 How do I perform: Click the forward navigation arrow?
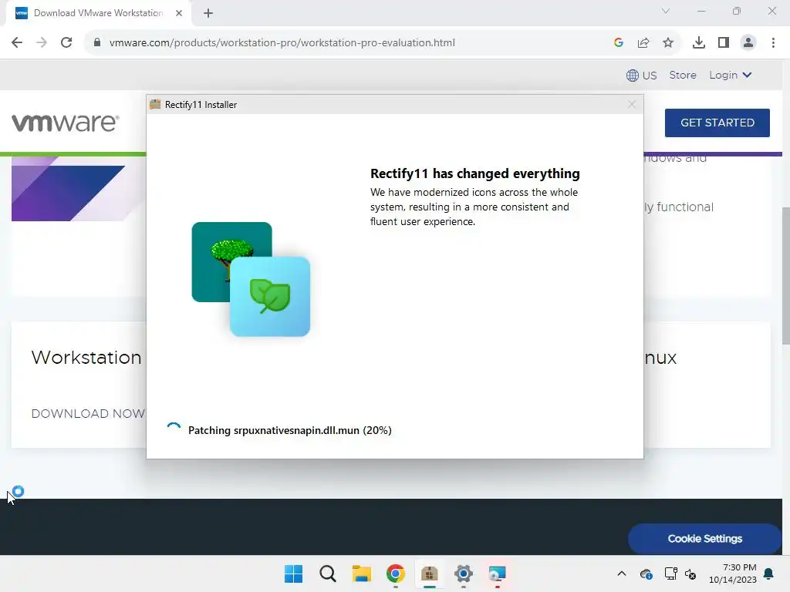pyautogui.click(x=42, y=43)
